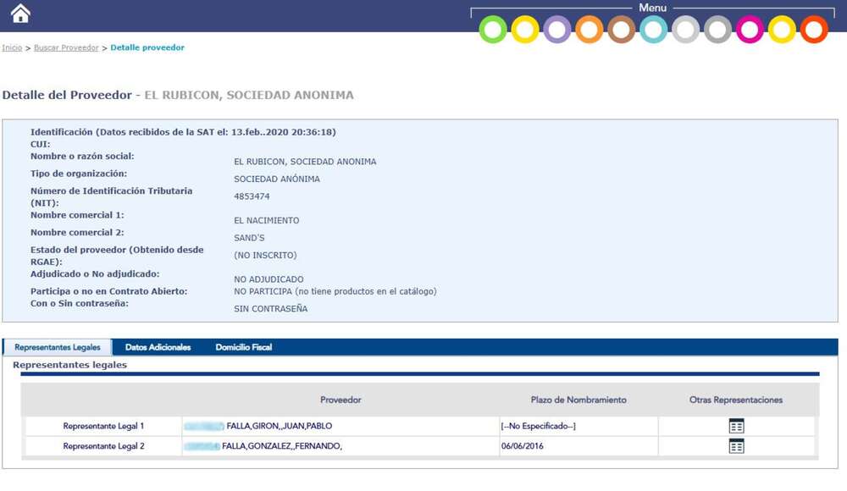This screenshot has height=491, width=847.
Task: Go to the home page icon
Action: point(20,14)
